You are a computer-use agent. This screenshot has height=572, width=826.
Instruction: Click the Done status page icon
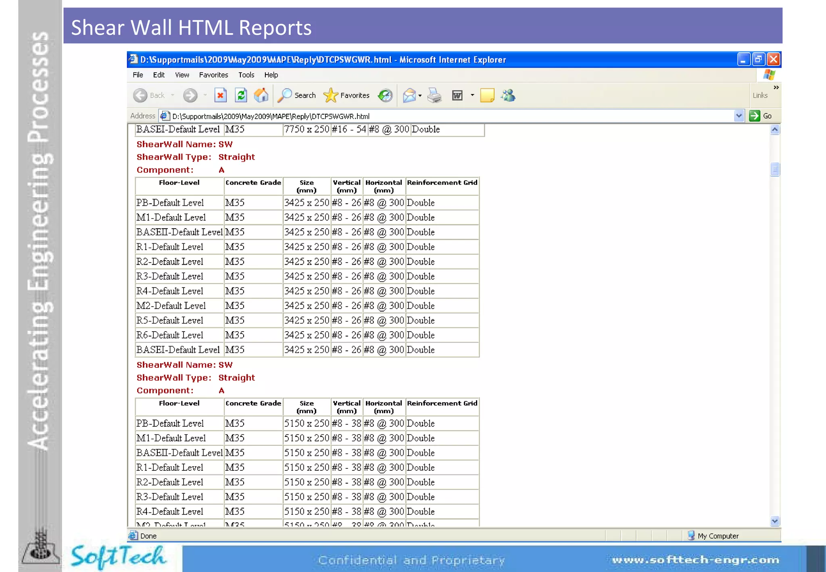tap(133, 536)
